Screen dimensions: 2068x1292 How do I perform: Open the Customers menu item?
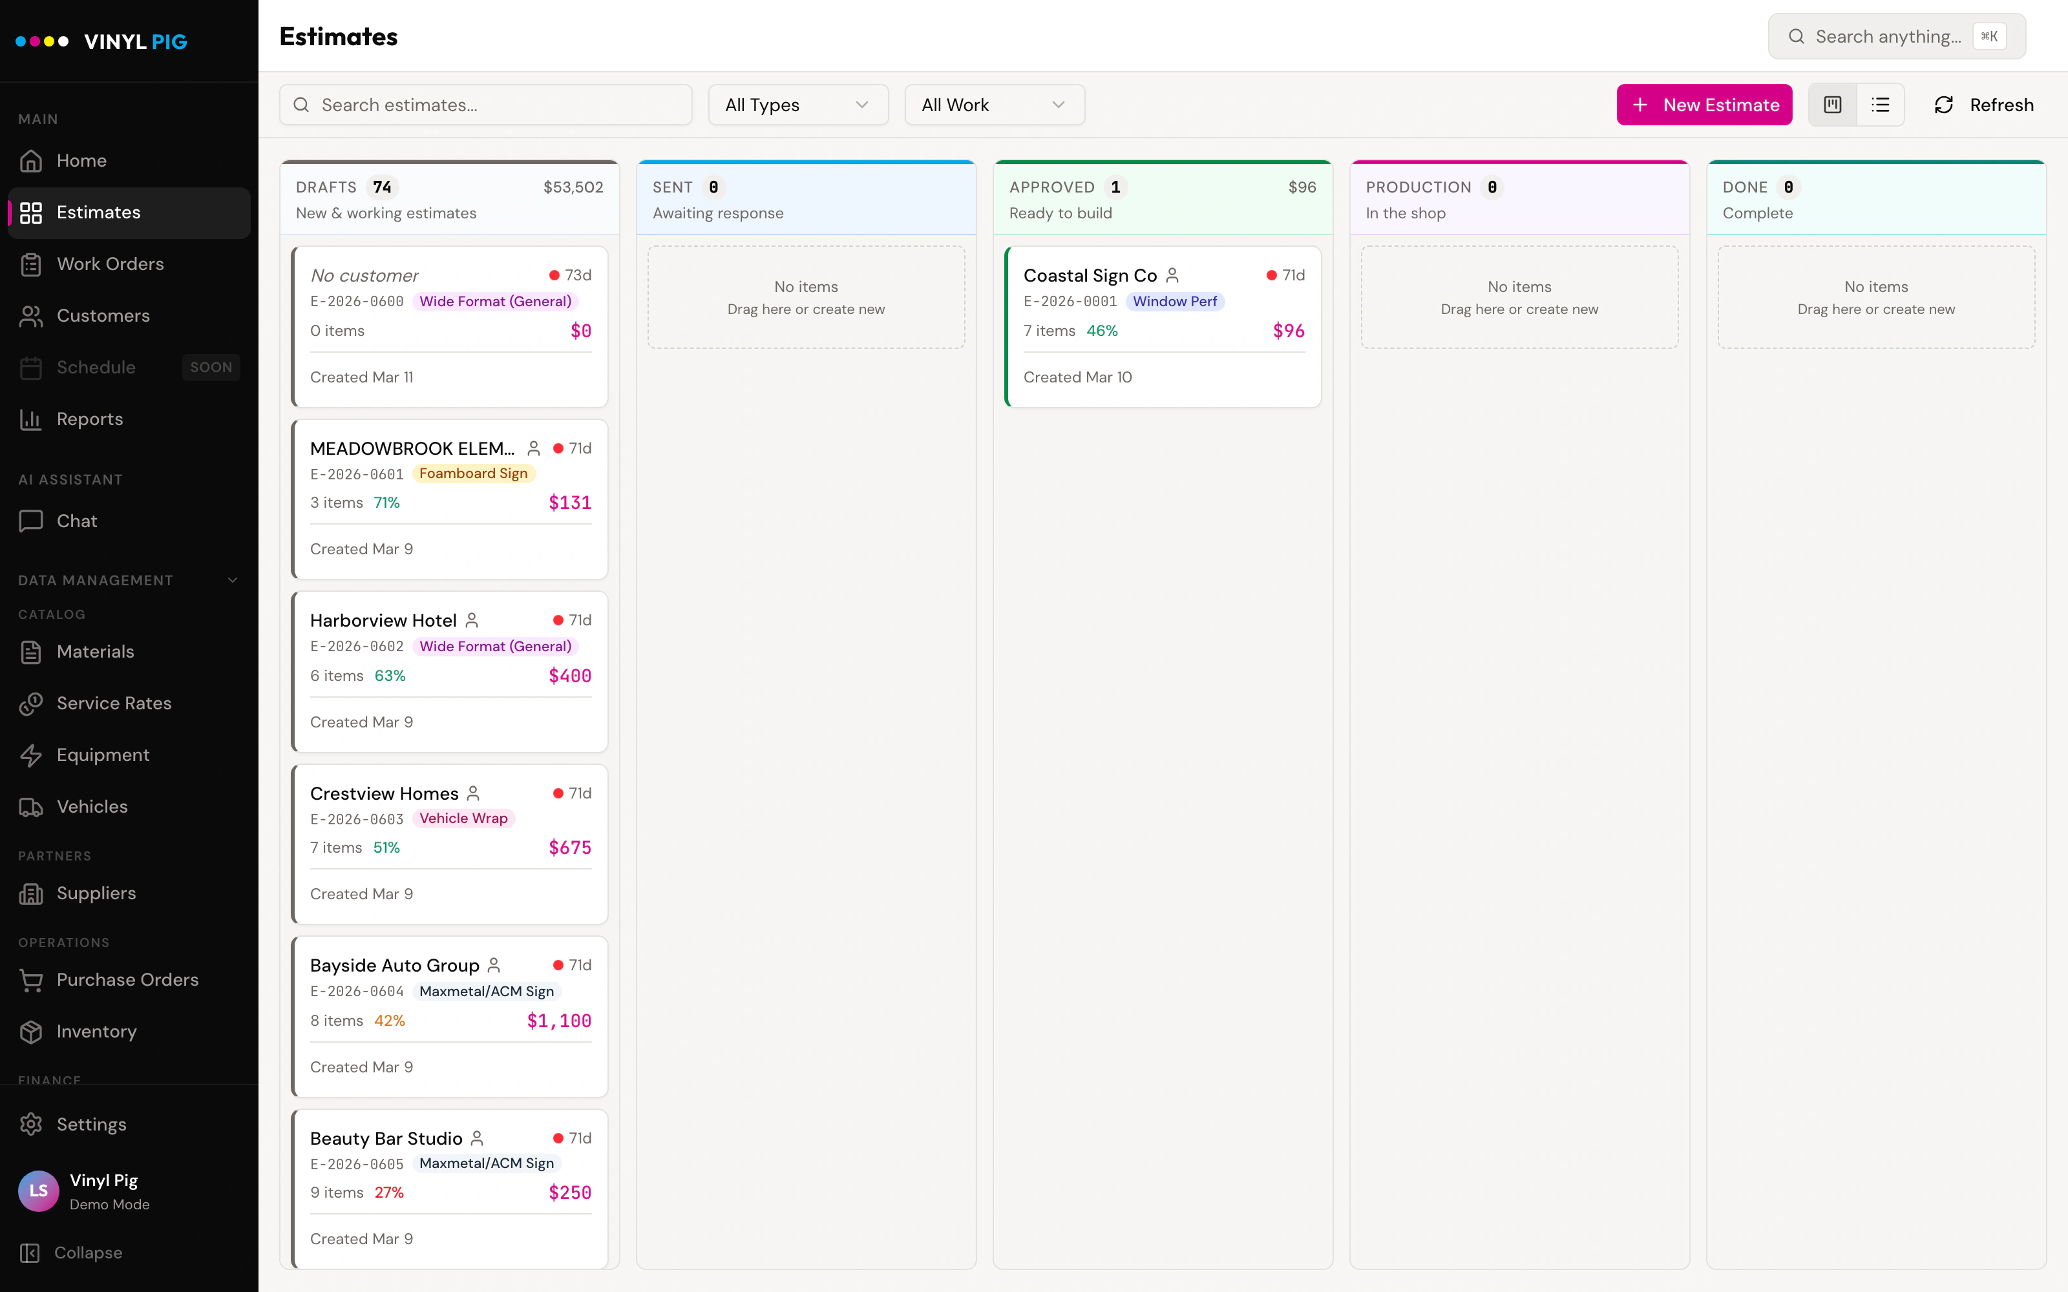pyautogui.click(x=129, y=316)
